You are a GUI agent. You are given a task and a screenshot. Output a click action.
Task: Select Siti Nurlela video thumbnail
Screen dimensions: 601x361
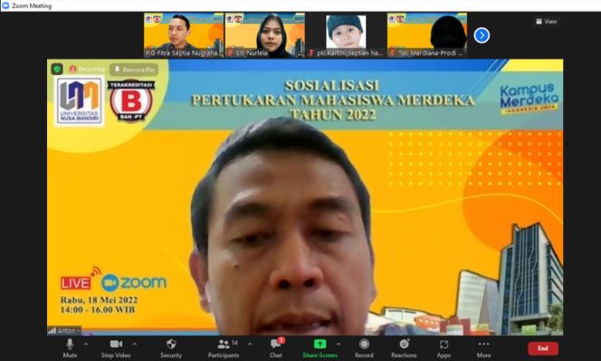[x=265, y=35]
